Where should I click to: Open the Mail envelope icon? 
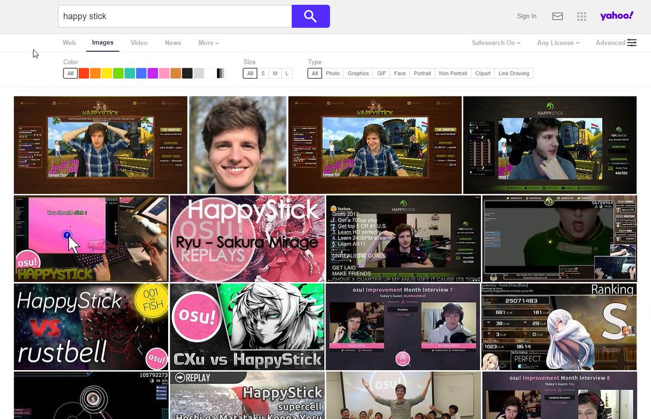[557, 16]
